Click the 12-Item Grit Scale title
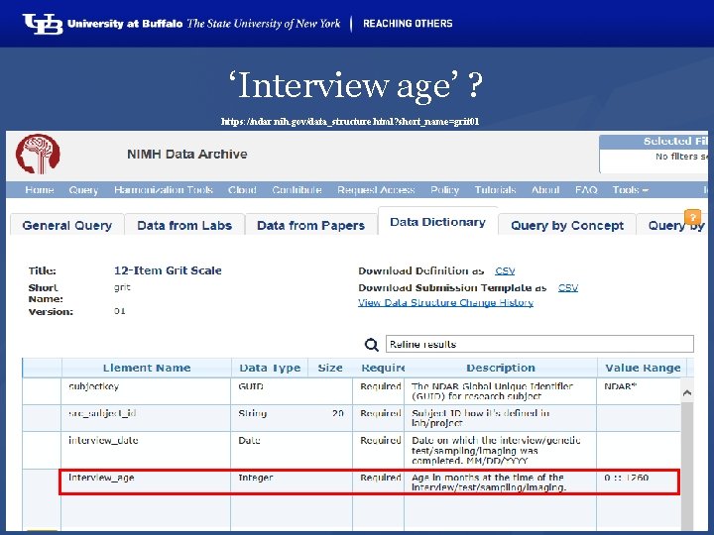Viewport: 714px width, 535px height. (x=168, y=270)
